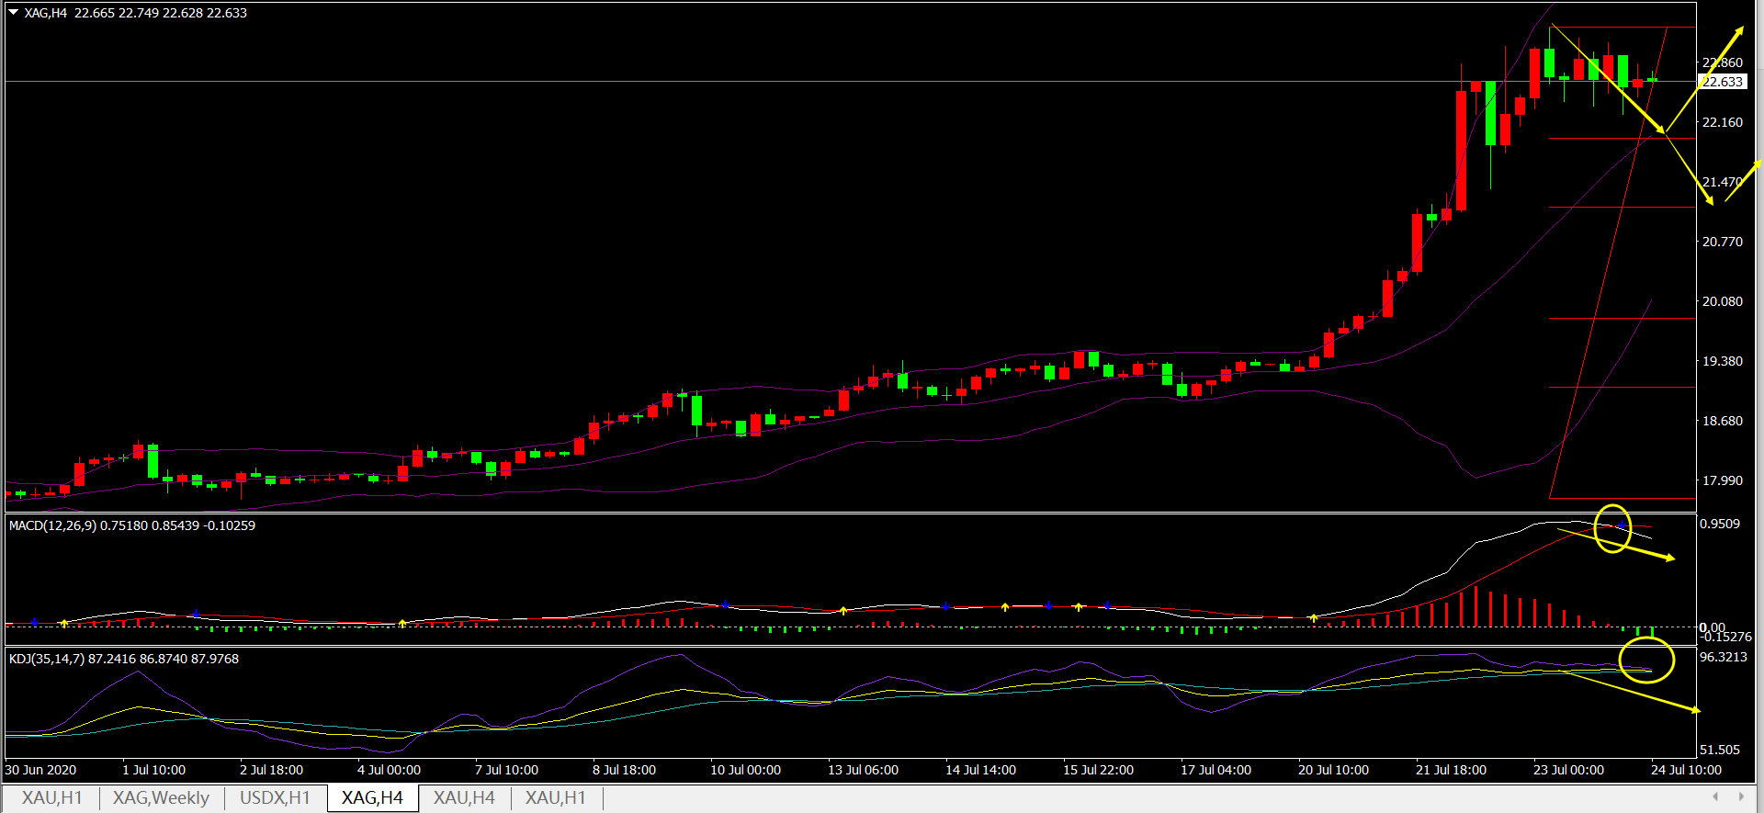This screenshot has height=813, width=1764.
Task: Open the USDX,H1 chart tab
Action: coord(275,798)
